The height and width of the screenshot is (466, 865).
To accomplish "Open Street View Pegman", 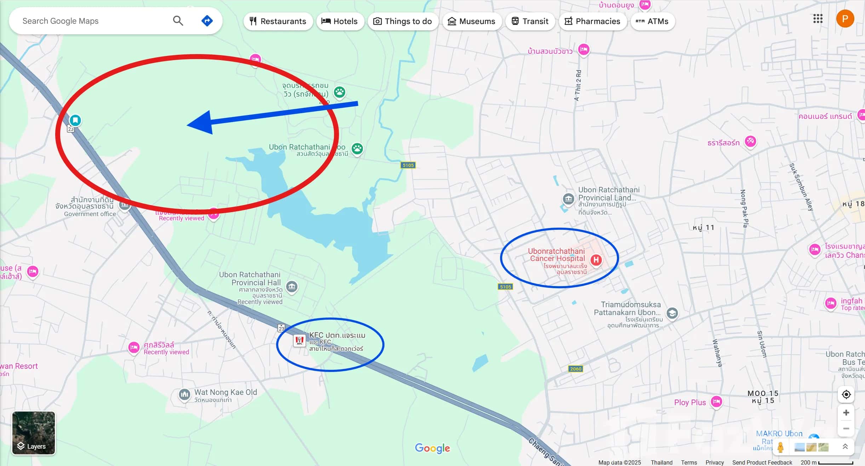I will point(780,447).
